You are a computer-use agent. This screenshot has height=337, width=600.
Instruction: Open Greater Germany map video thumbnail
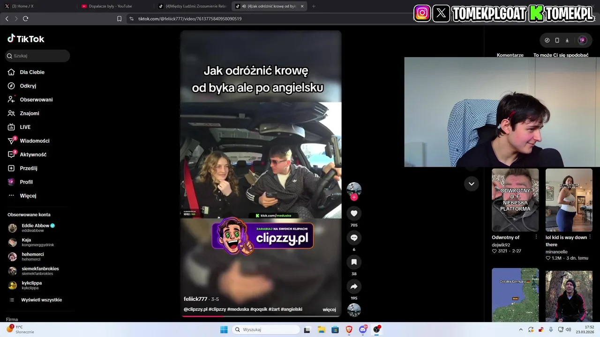click(x=515, y=295)
